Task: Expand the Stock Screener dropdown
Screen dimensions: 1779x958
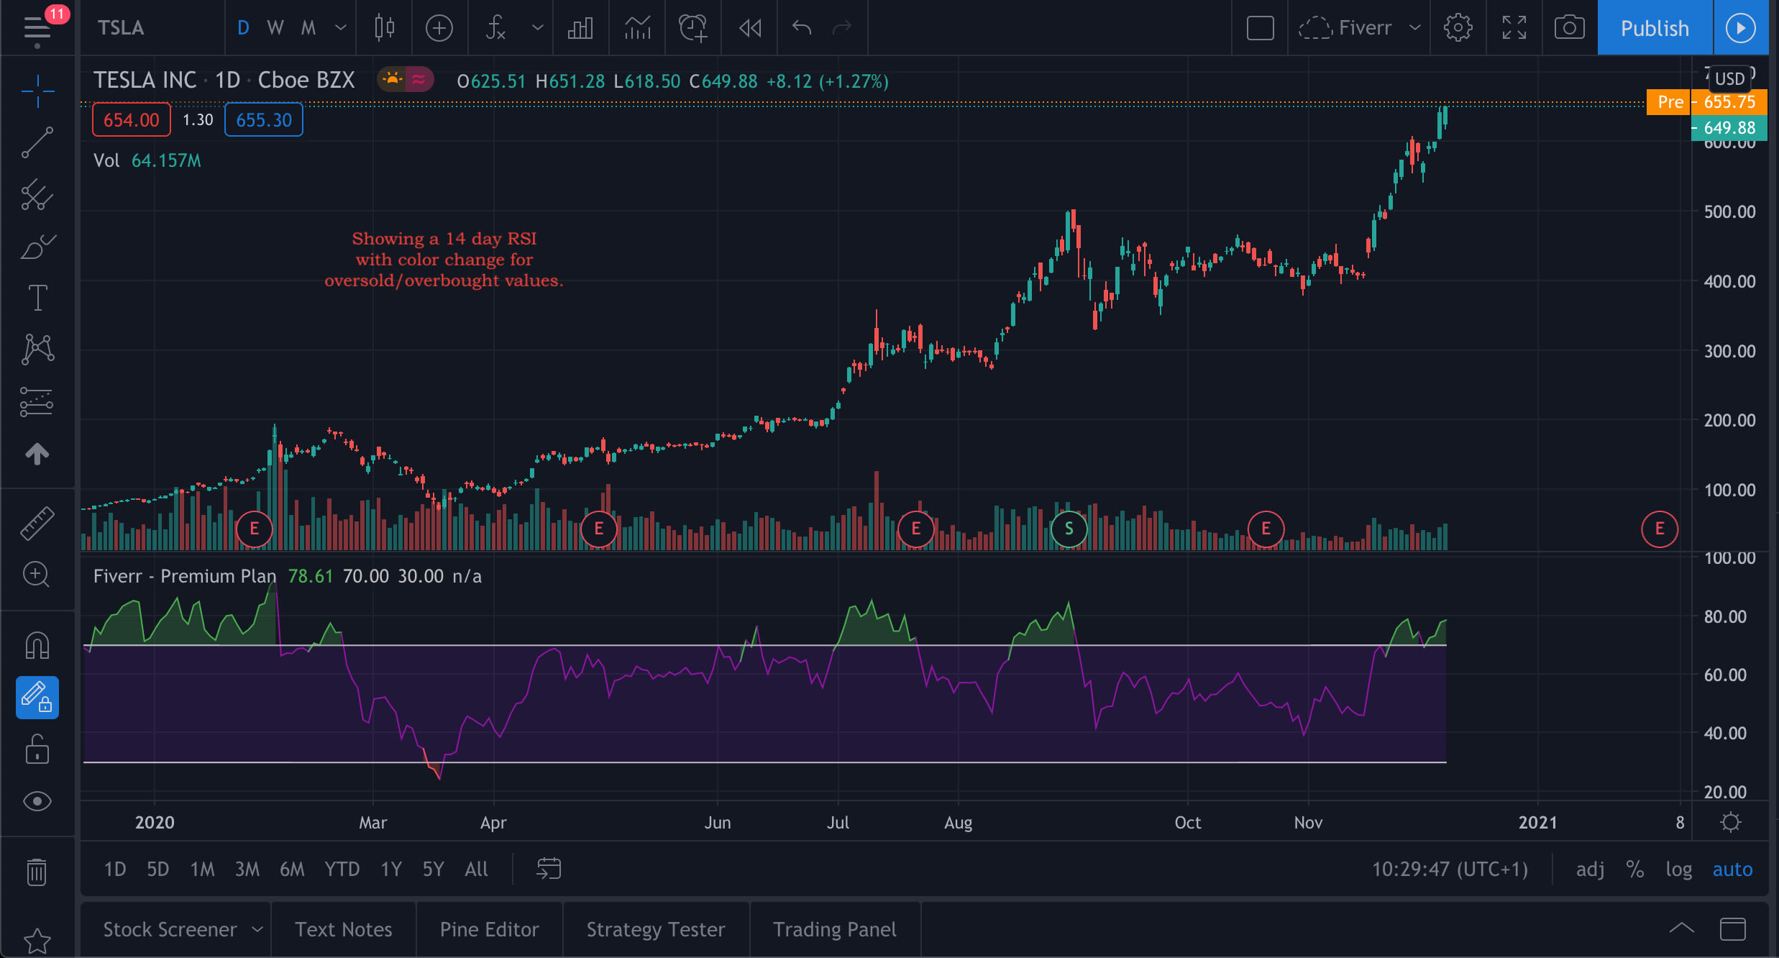Action: click(x=257, y=929)
